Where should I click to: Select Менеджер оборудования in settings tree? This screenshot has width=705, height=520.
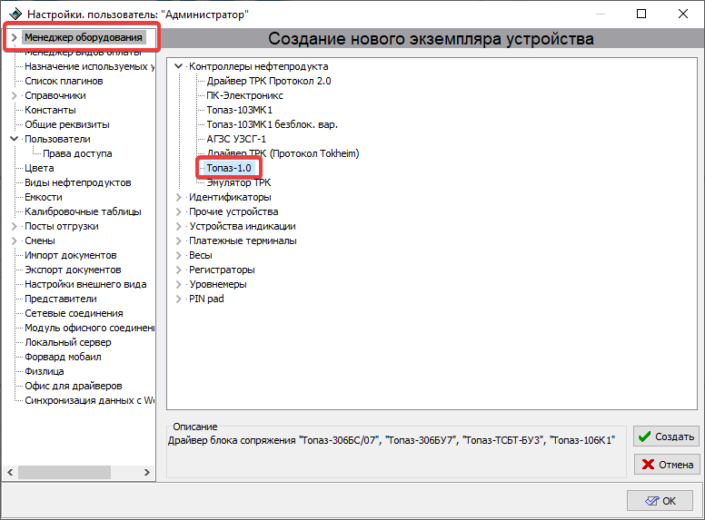click(x=84, y=37)
